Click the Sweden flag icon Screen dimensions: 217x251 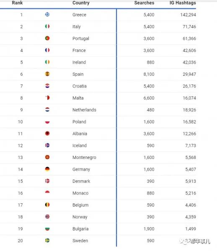pos(47,241)
